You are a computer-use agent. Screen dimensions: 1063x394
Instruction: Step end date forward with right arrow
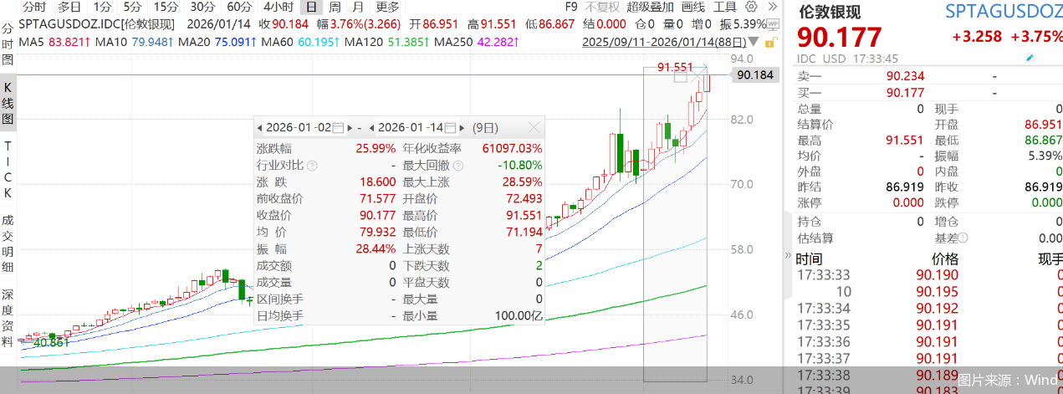[x=463, y=128]
